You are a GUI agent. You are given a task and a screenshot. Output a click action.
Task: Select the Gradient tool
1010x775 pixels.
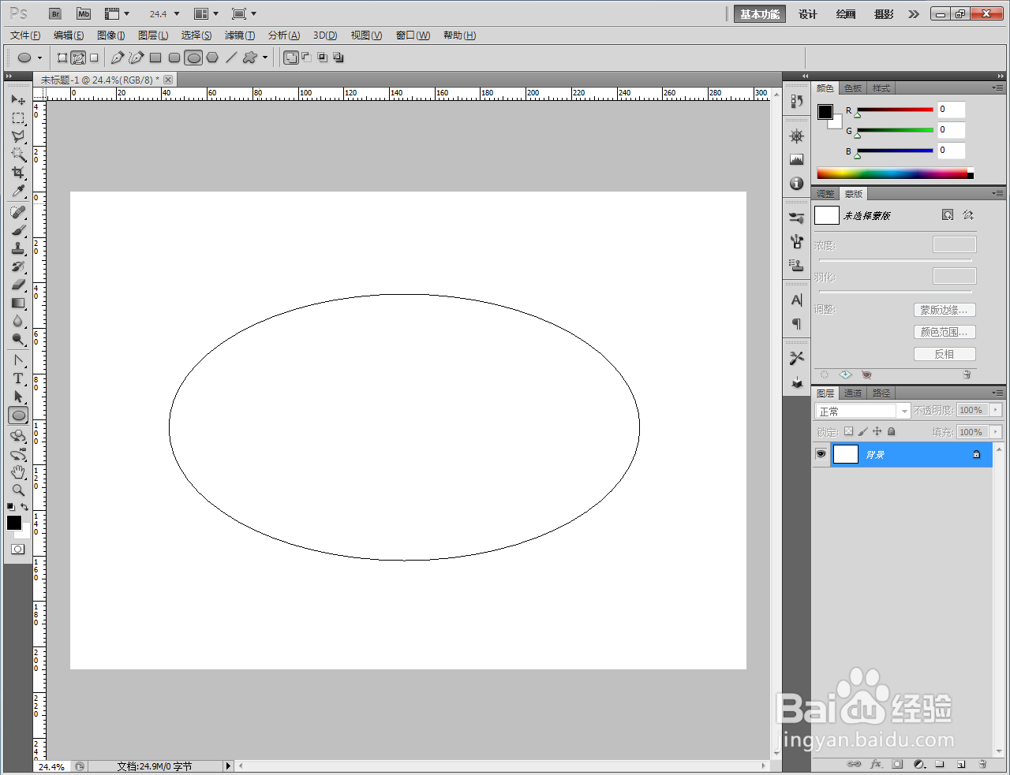pos(18,303)
